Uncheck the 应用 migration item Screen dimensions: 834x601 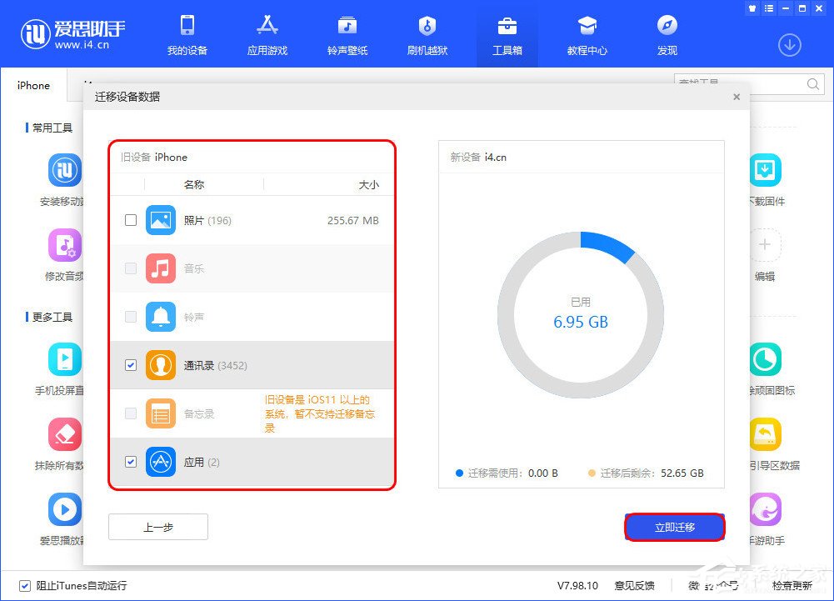tap(130, 462)
